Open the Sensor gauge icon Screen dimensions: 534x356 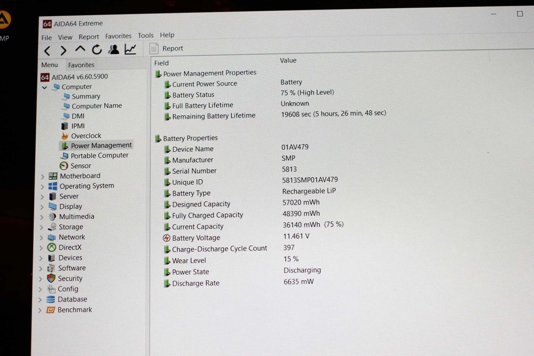coord(64,166)
